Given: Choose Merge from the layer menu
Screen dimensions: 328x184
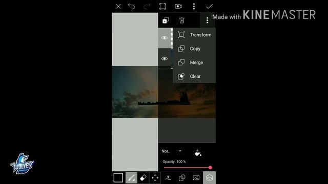Looking at the screenshot, I should point(194,62).
